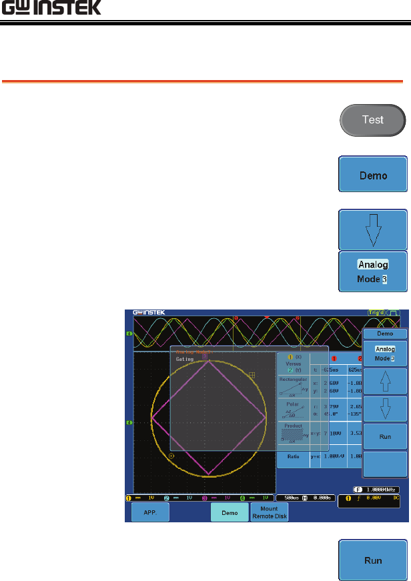
Task: Click the 1.00V/V ratio value
Action: [334, 456]
